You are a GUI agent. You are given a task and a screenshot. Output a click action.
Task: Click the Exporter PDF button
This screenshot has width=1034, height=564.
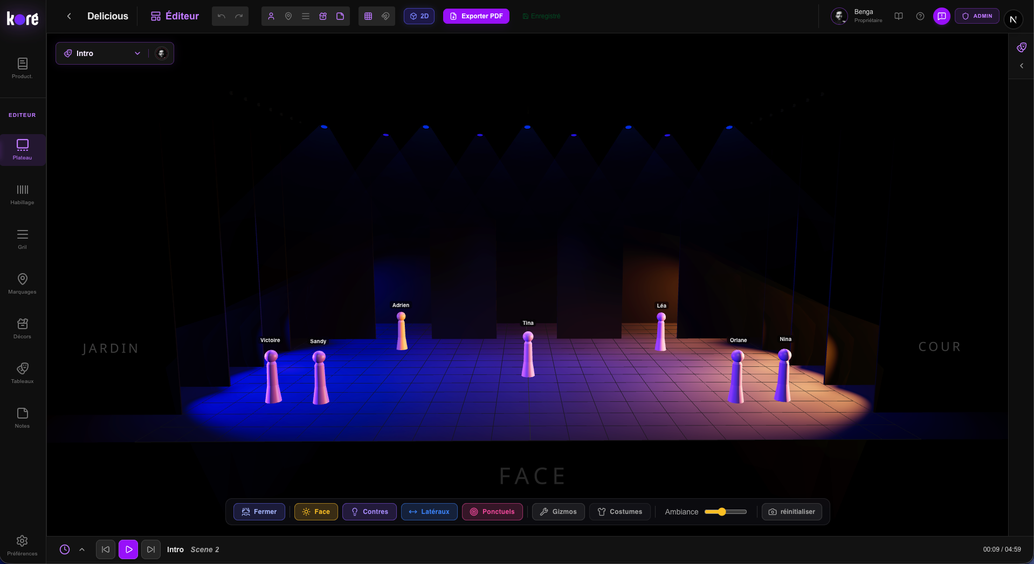(x=476, y=16)
